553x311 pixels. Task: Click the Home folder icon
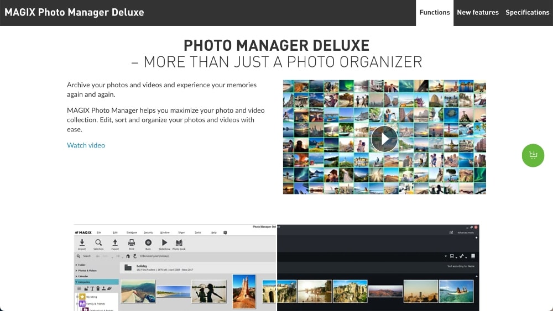tap(128, 256)
